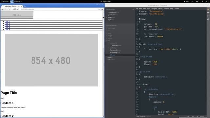Open the Chromium app menu in top bar
Image resolution: width=210 pixels, height=118 pixels.
pos(16,1)
